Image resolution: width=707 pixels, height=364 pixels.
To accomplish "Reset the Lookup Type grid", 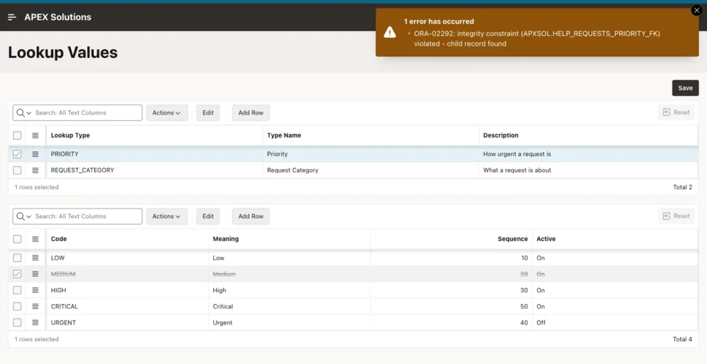I will [676, 113].
